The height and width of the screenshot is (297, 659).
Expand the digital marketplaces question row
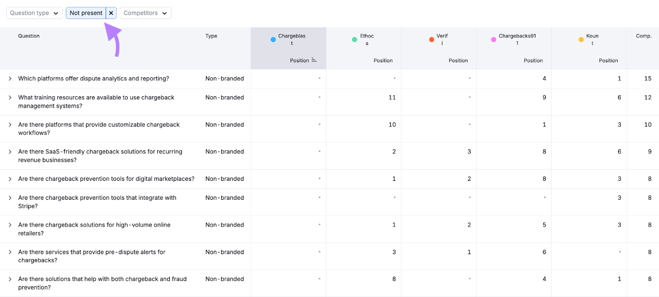[10, 179]
